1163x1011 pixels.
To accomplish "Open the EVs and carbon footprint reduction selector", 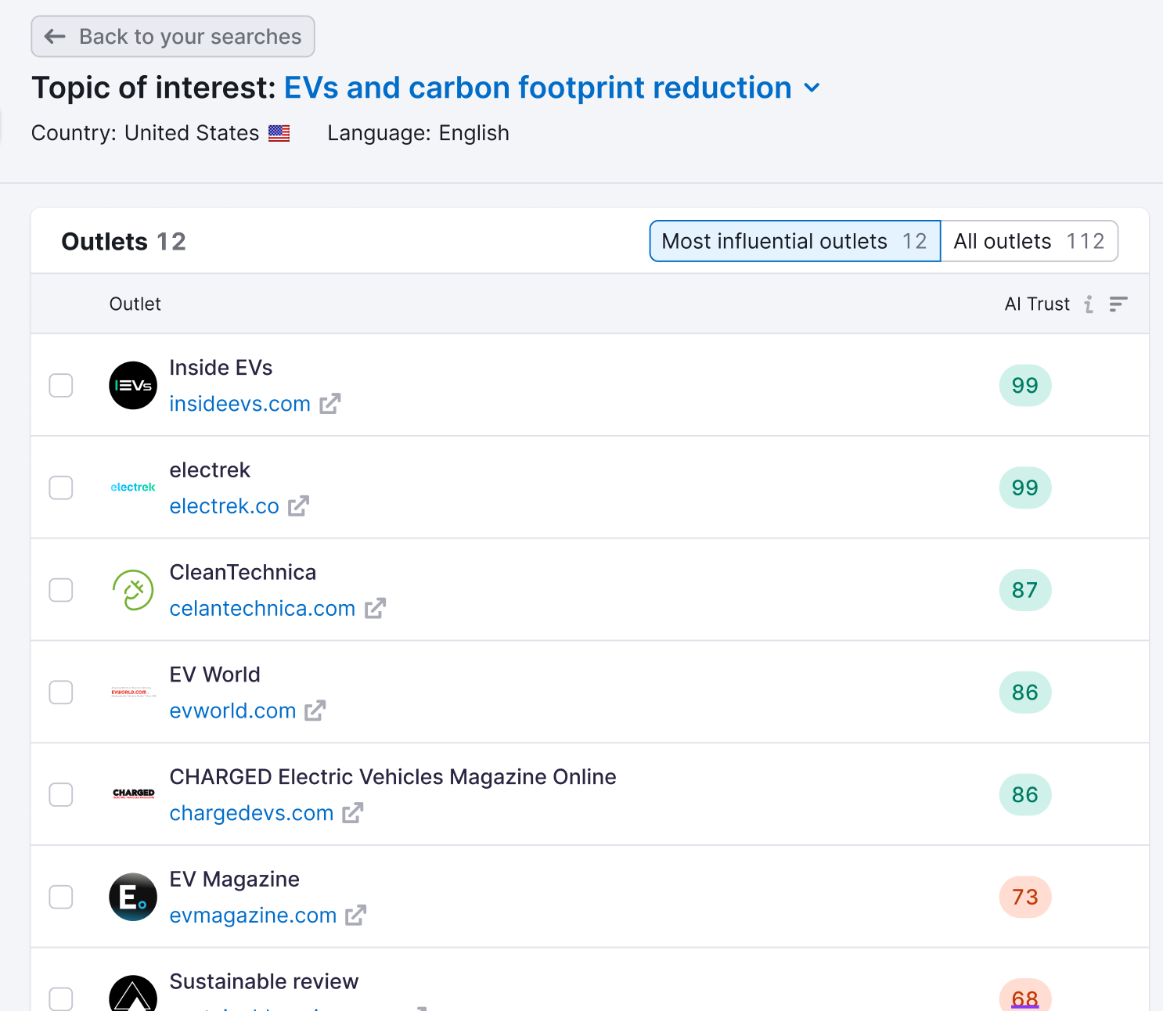I will [537, 88].
